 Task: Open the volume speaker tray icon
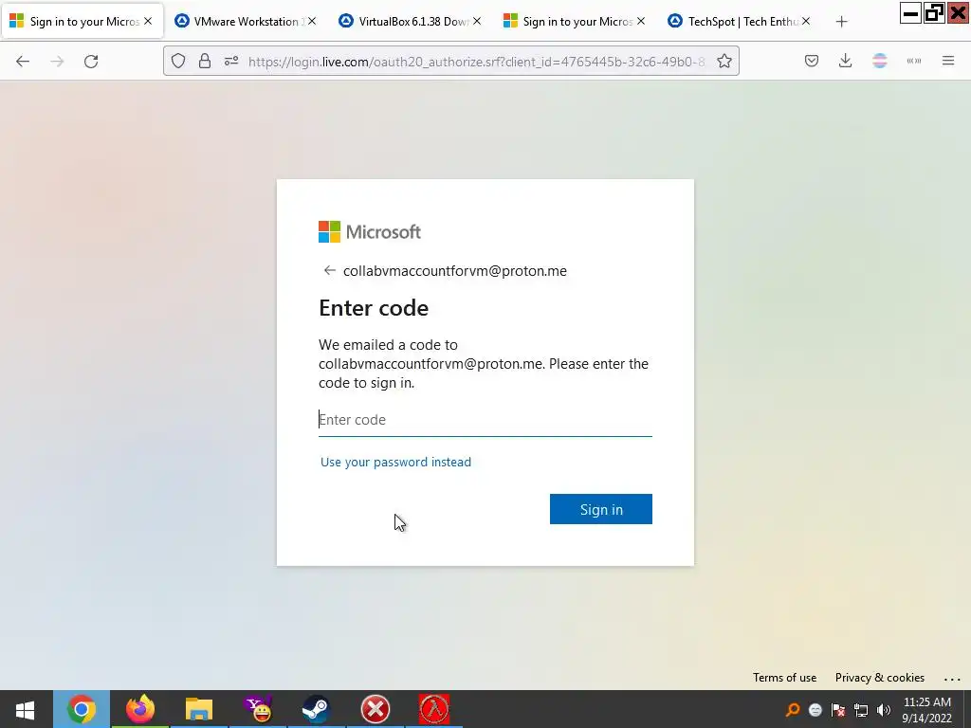pos(884,710)
